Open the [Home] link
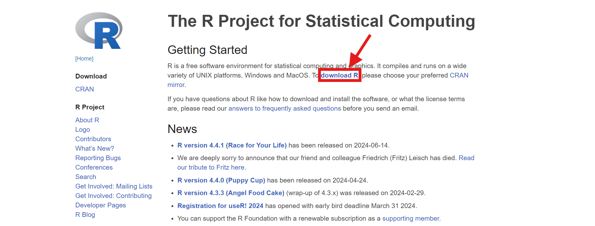Screen dimensions: 595x226 tap(84, 59)
